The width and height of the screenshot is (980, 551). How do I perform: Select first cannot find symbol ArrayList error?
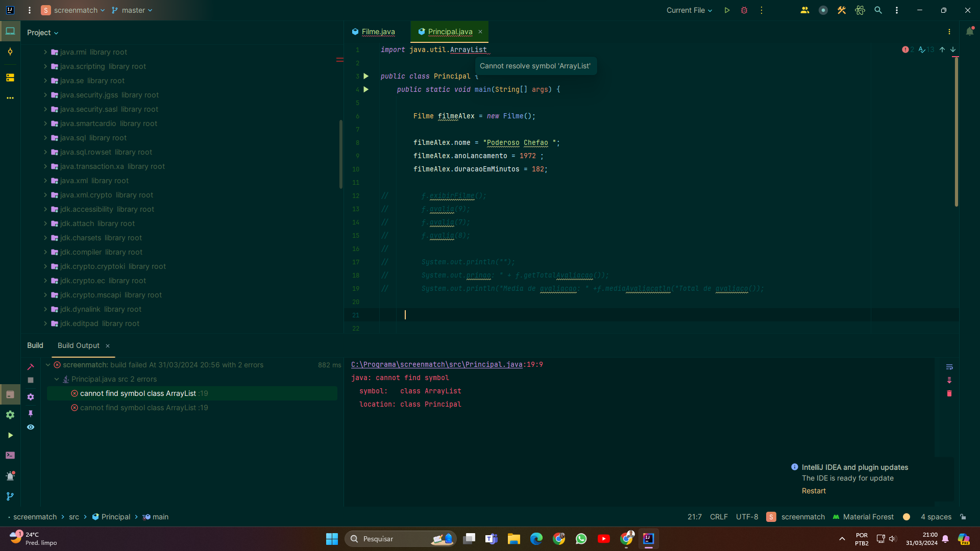click(x=192, y=393)
